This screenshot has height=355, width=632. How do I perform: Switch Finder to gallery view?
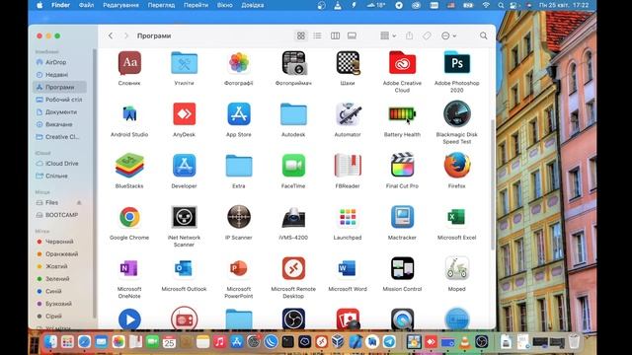click(x=352, y=35)
